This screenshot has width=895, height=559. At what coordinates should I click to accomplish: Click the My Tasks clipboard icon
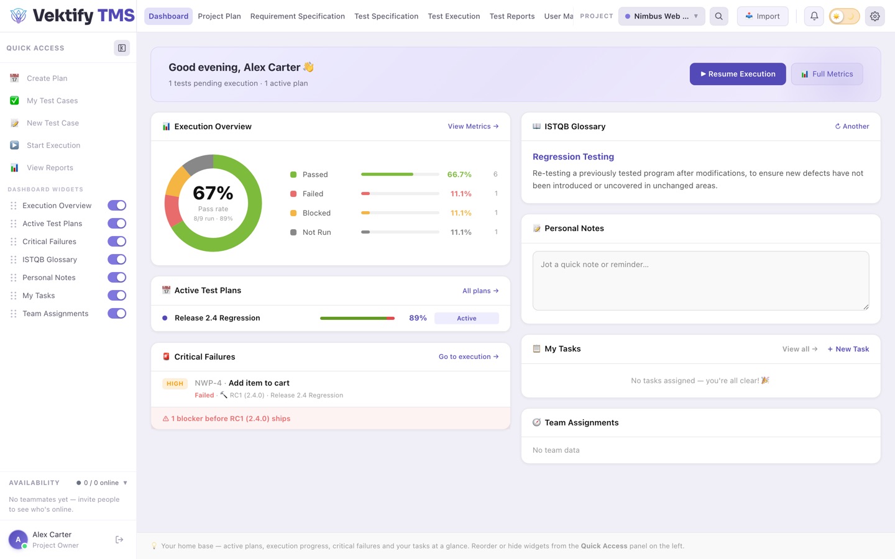point(536,349)
